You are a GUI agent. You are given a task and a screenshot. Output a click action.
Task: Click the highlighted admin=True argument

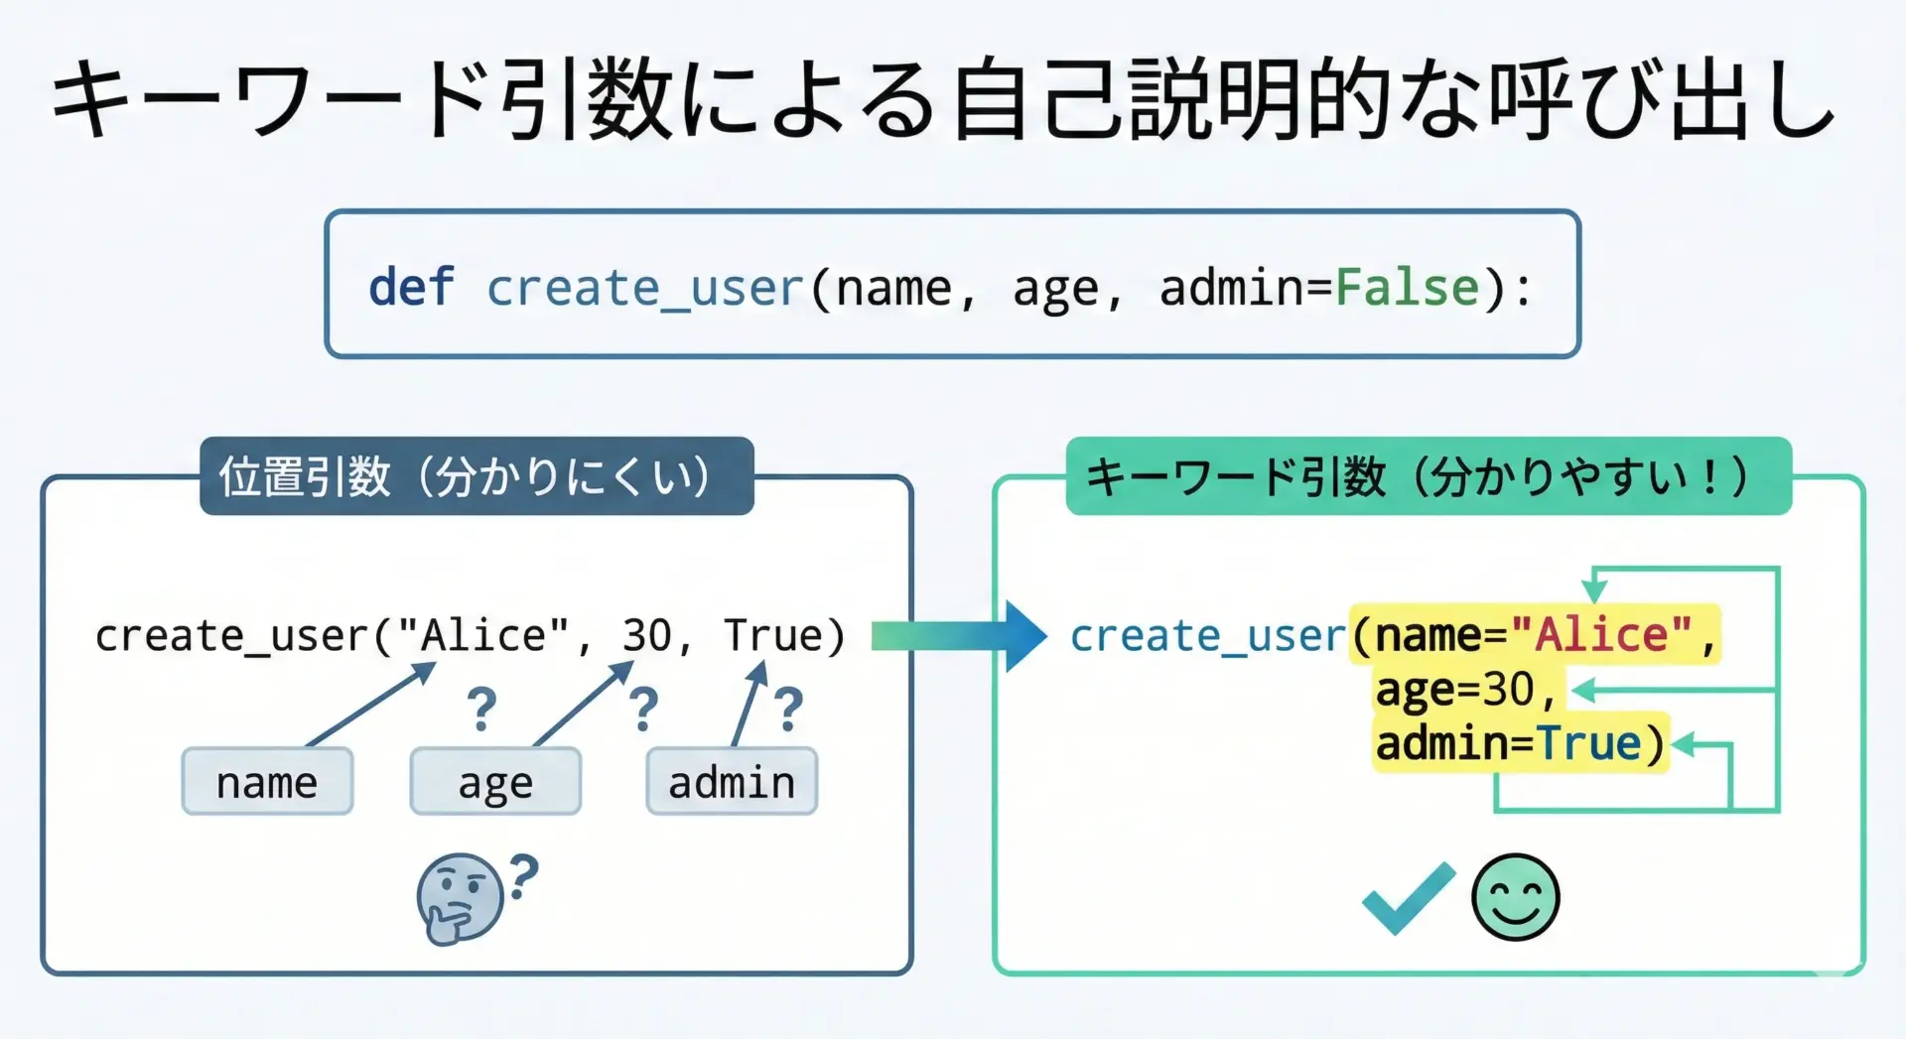(x=1519, y=743)
